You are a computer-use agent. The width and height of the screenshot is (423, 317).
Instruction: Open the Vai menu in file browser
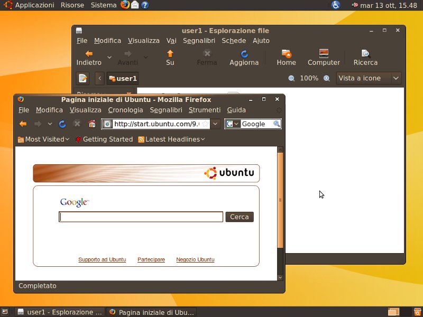point(171,41)
